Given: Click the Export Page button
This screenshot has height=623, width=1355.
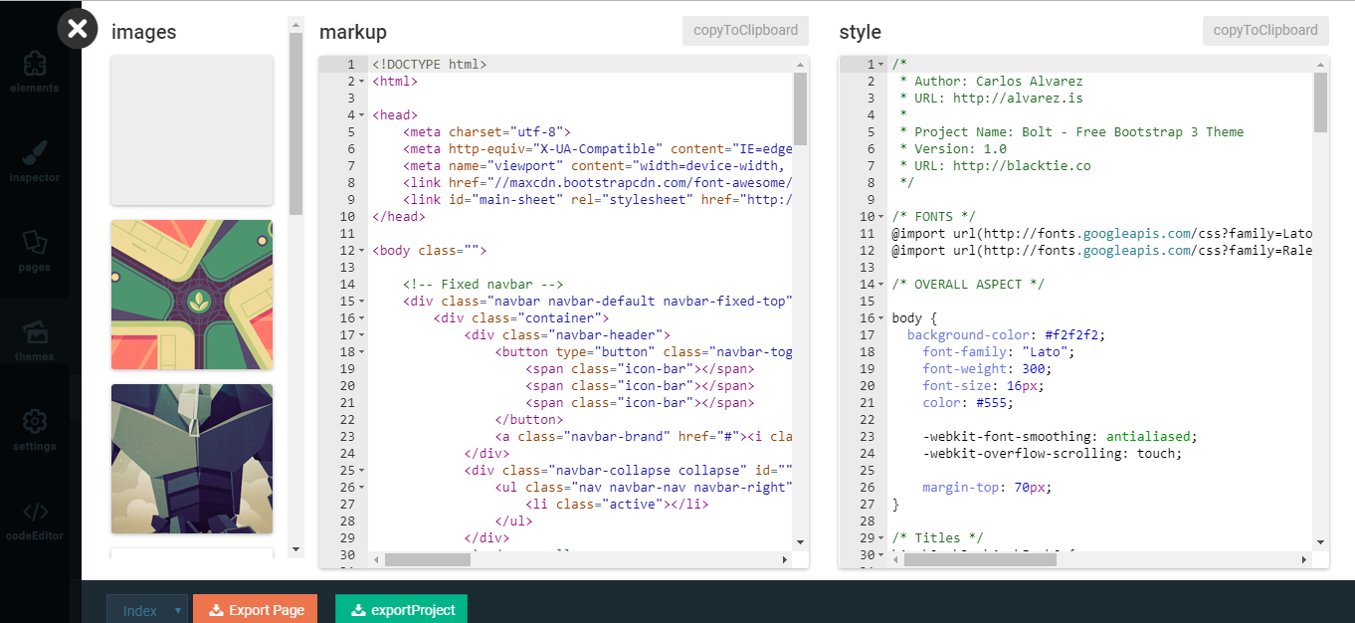Looking at the screenshot, I should 256,610.
